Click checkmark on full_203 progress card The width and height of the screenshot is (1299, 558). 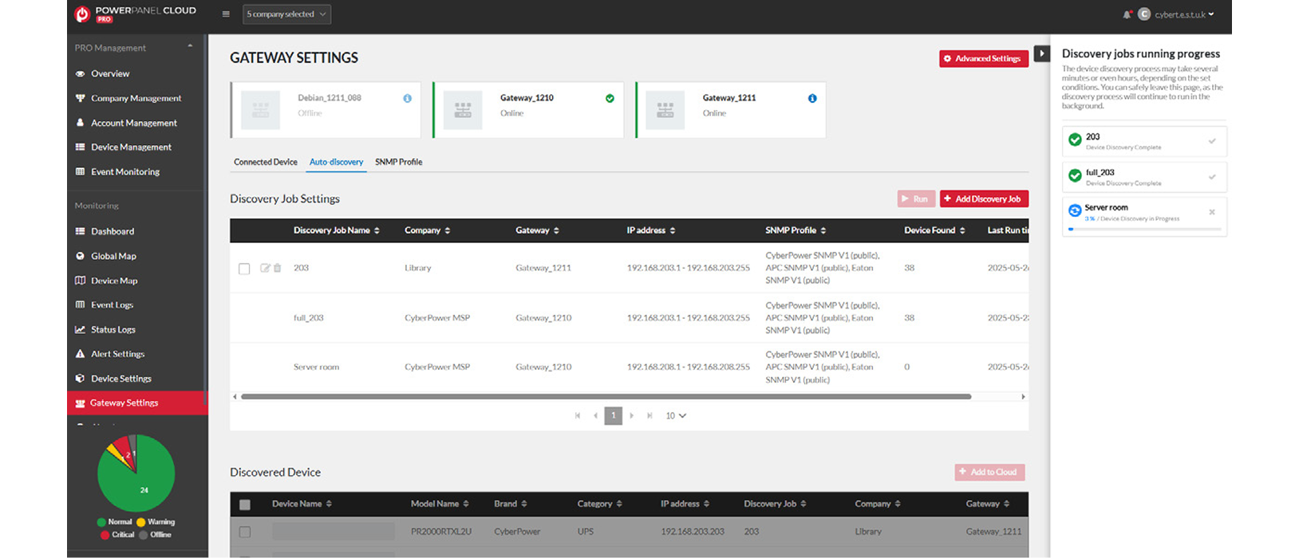(1212, 177)
